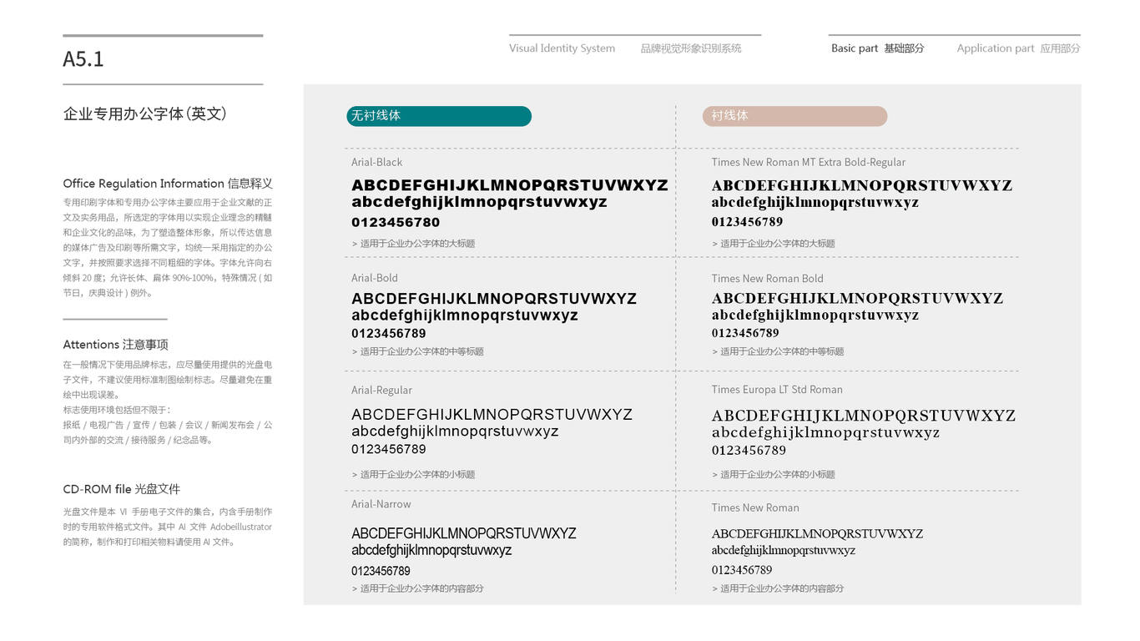The height and width of the screenshot is (641, 1140).
Task: Click the Times New Roman Bold digits sample
Action: [x=745, y=333]
